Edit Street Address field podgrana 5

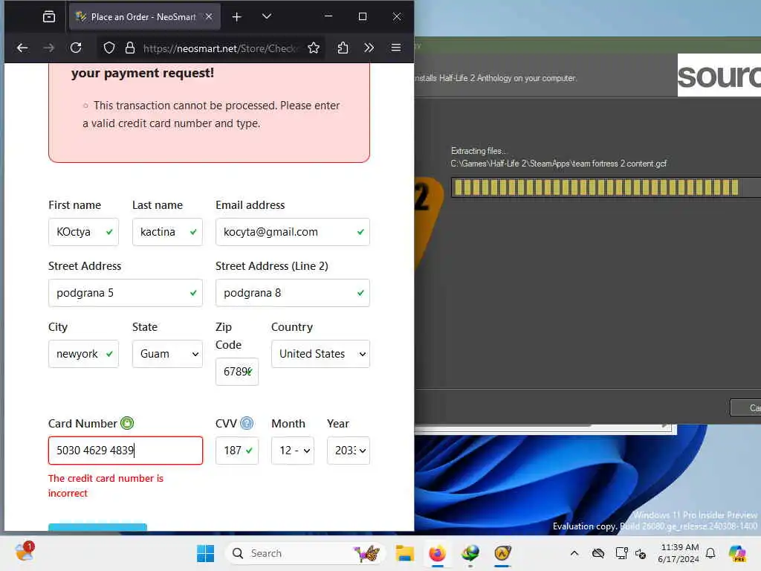(125, 293)
